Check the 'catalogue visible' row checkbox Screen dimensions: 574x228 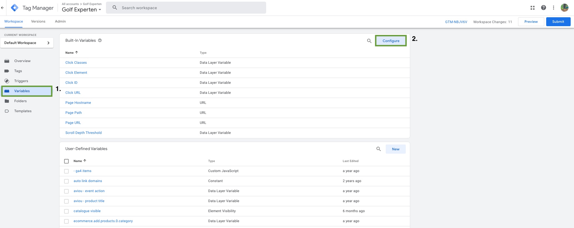pos(66,211)
